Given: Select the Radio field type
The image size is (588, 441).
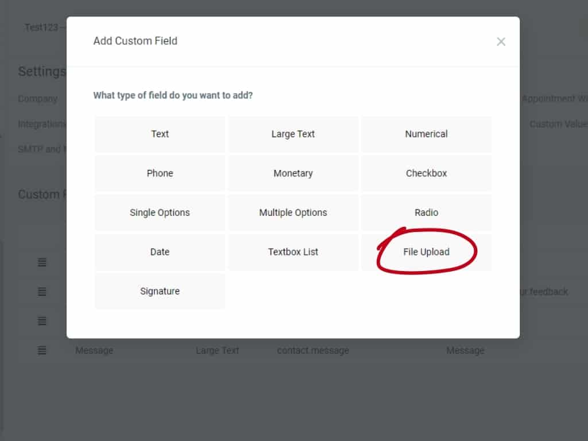Looking at the screenshot, I should 426,212.
